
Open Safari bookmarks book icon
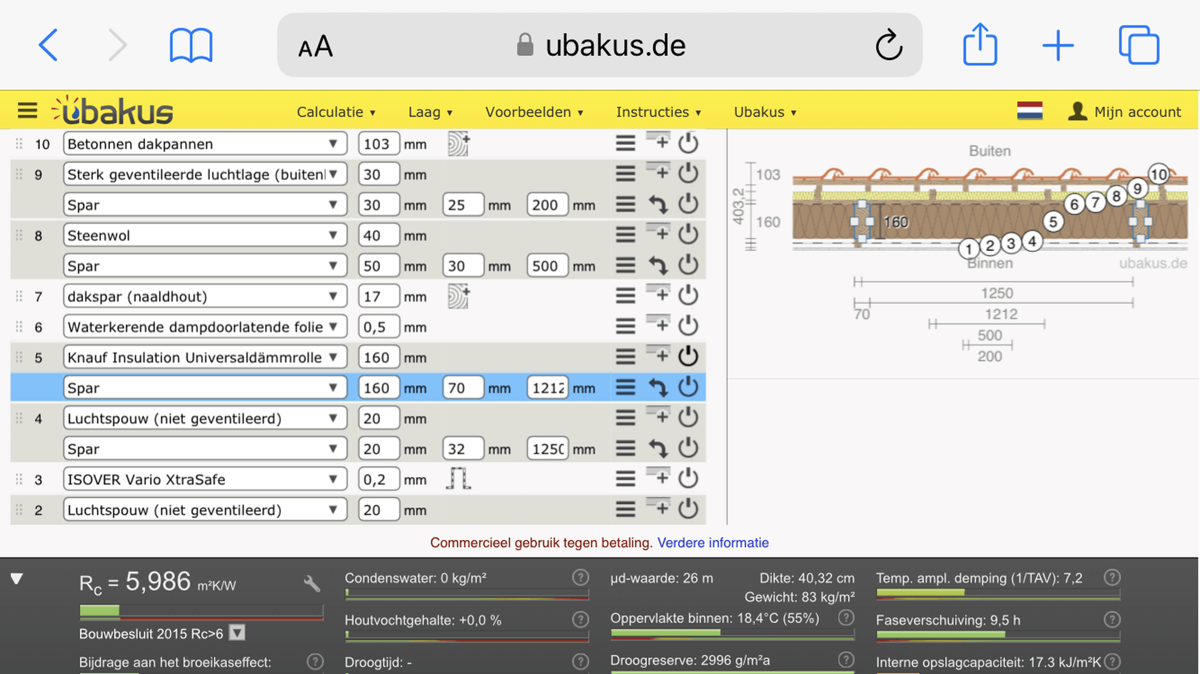[x=191, y=45]
